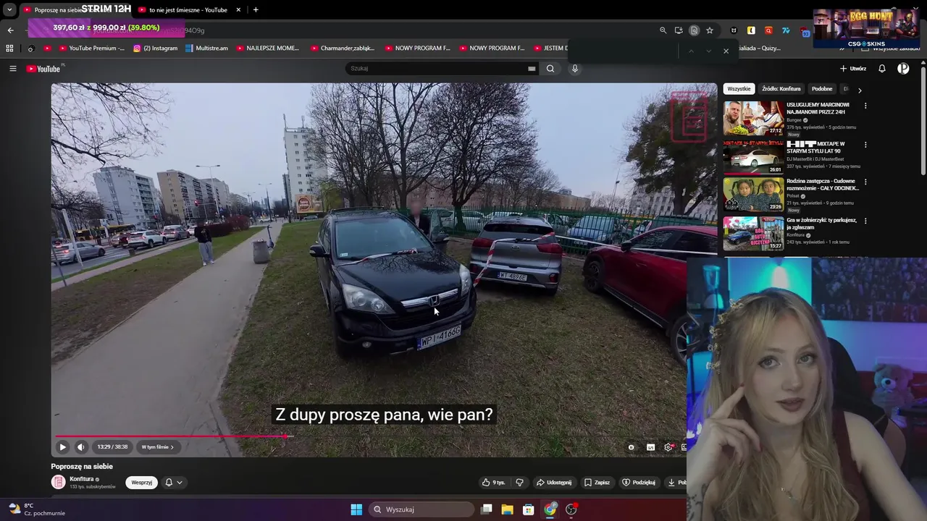Screen dimensions: 927x521
Task: Switch to 'to nie jest śmieszne' browser tab
Action: pyautogui.click(x=188, y=10)
